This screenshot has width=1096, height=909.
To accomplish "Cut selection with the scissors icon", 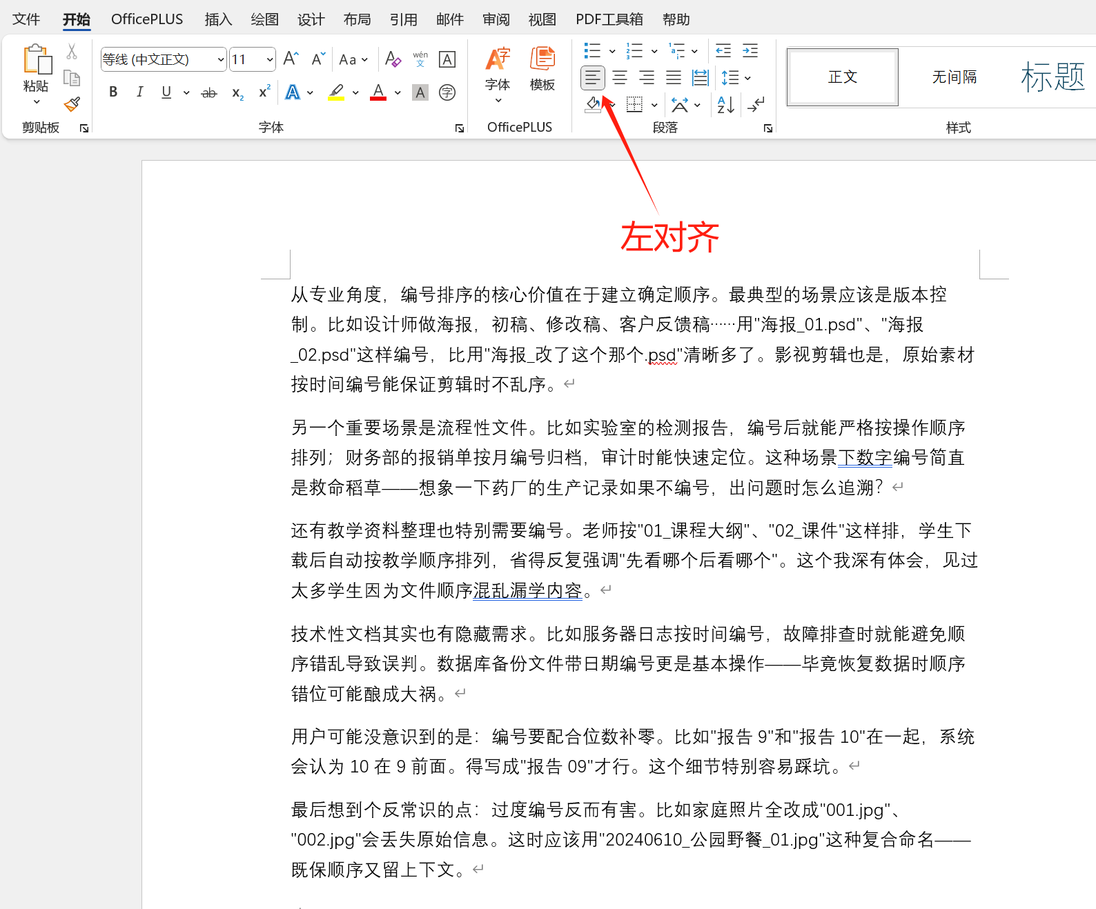I will [x=72, y=52].
